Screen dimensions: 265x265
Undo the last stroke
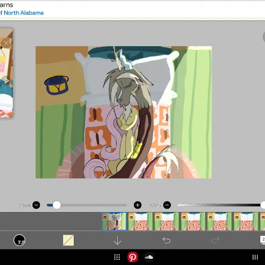click(167, 240)
